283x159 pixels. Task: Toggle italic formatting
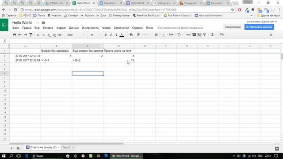[x=111, y=35]
